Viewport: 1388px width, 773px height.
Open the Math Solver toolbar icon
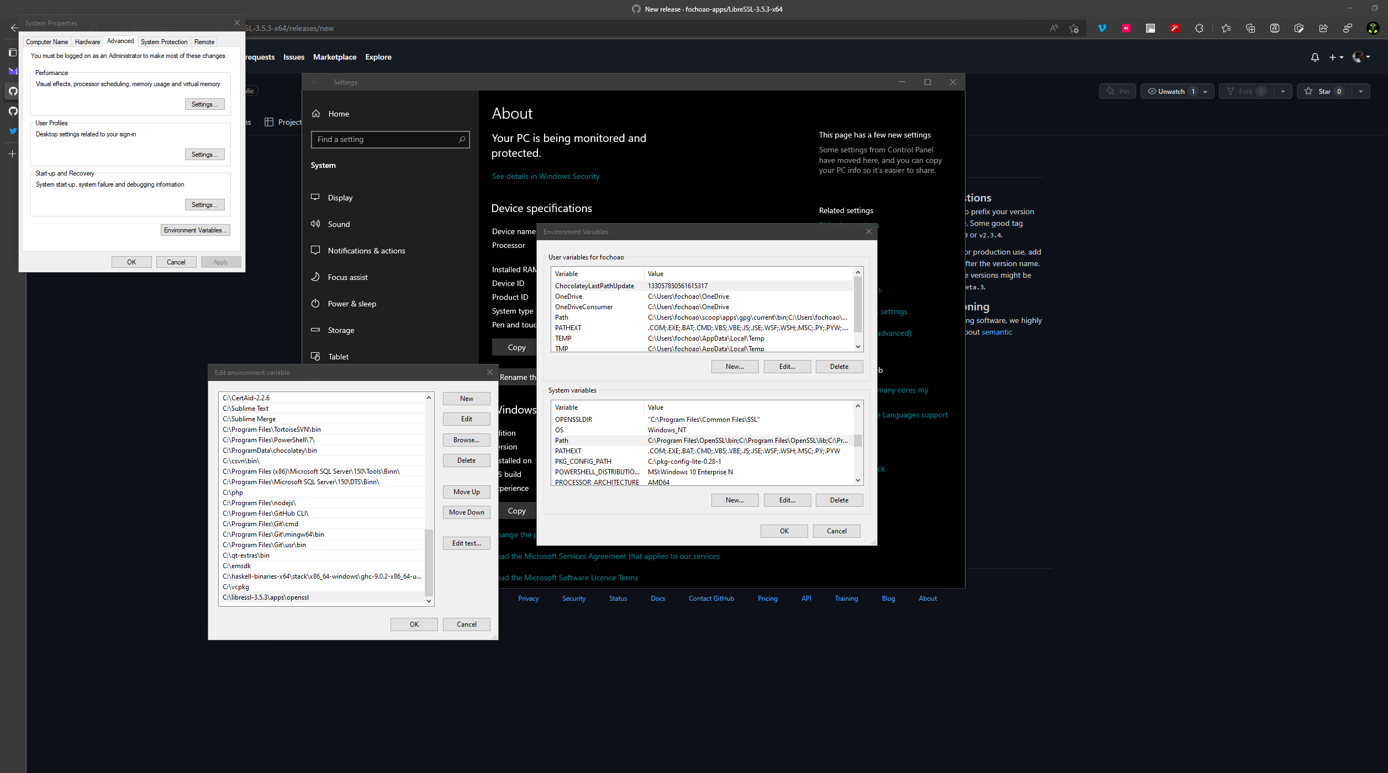(1275, 28)
